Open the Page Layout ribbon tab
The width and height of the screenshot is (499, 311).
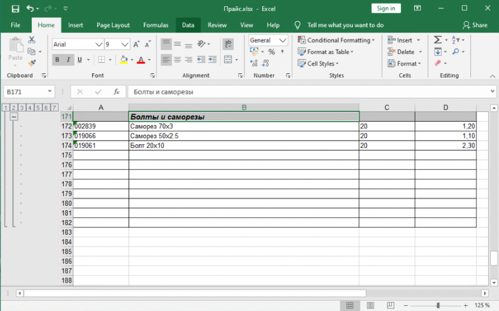(x=113, y=25)
